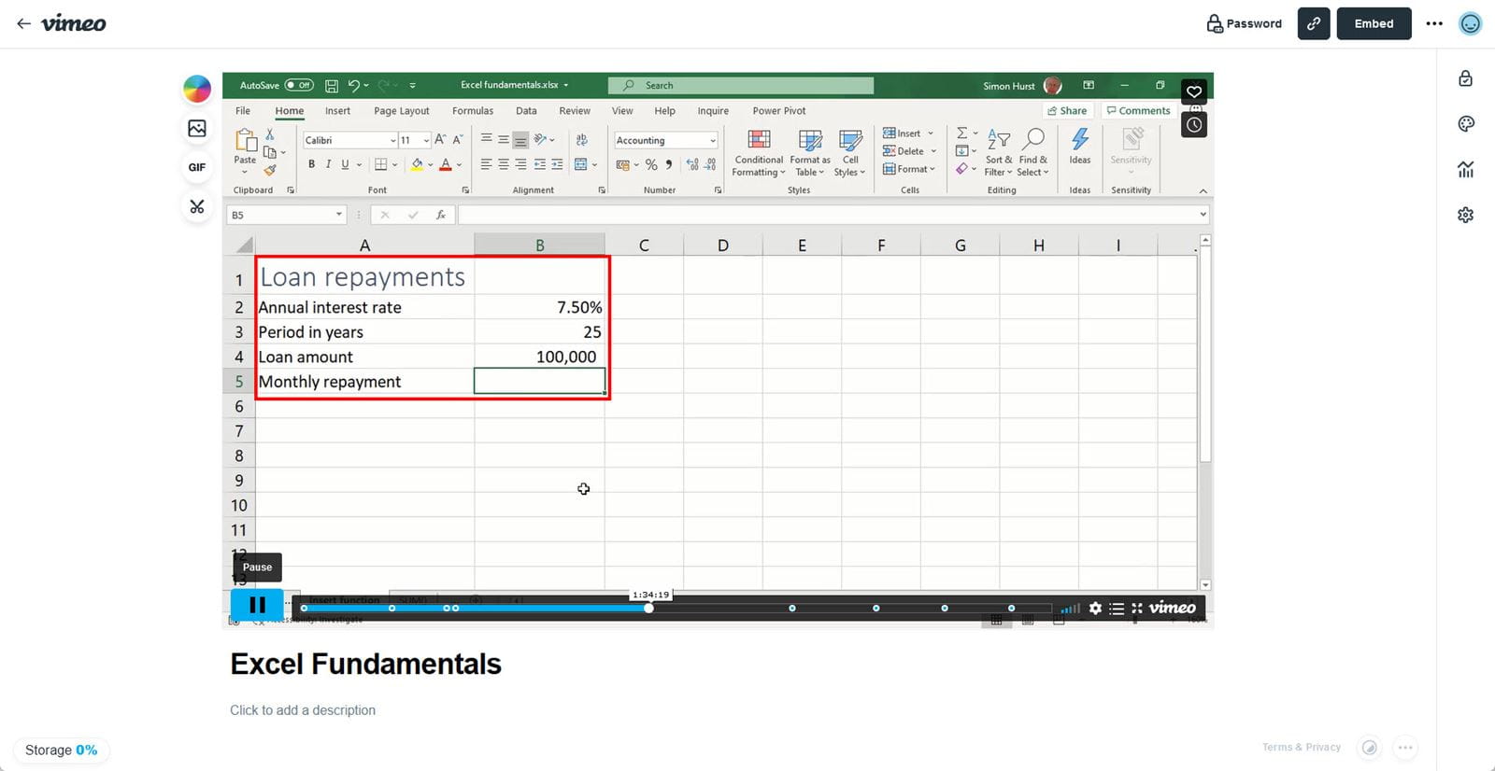Expand the Format as Table menu
1495x771 pixels.
tap(810, 153)
